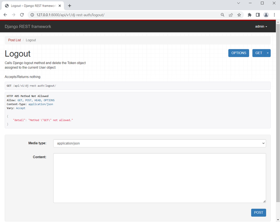Screen dimensions: 280x222
Task: Toggle the browser side panel
Action: pos(258,15)
